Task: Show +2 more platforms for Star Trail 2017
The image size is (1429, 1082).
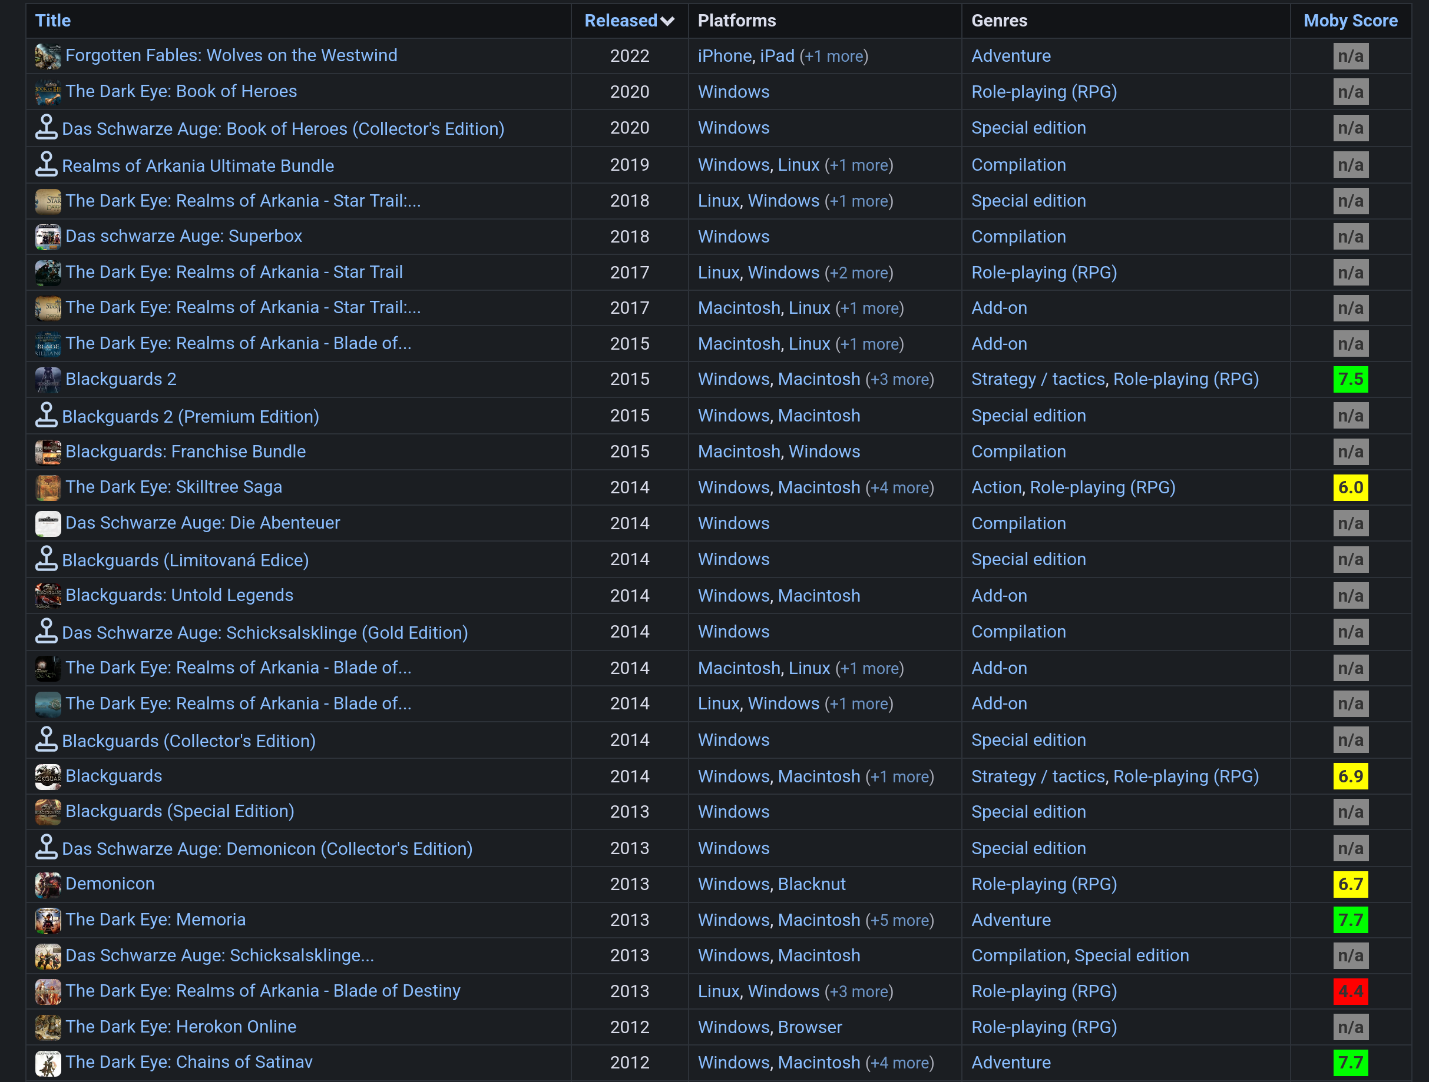Action: [859, 273]
